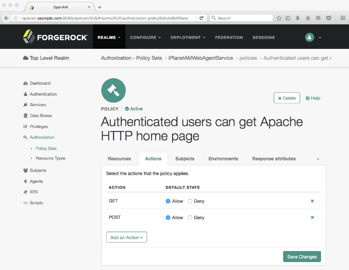The width and height of the screenshot is (349, 270).
Task: Switch to the Response attributes tab
Action: [x=274, y=158]
